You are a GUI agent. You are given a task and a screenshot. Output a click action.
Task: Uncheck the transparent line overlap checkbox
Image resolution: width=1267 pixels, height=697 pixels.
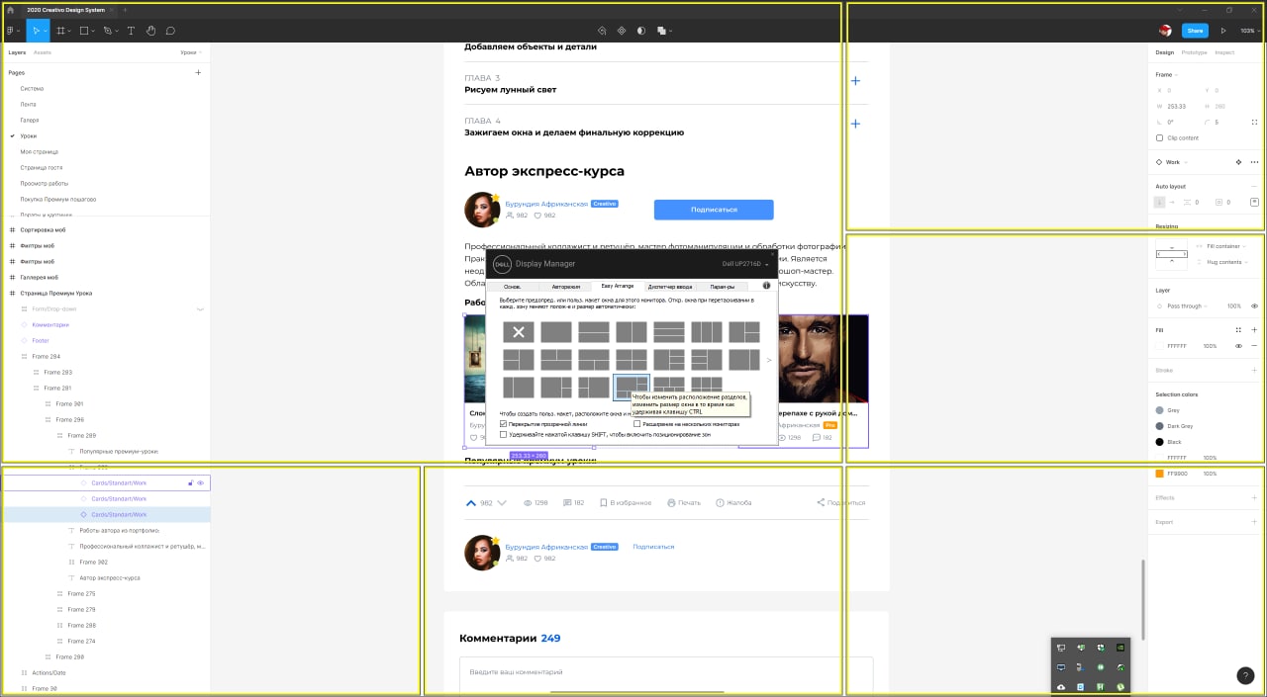(503, 423)
